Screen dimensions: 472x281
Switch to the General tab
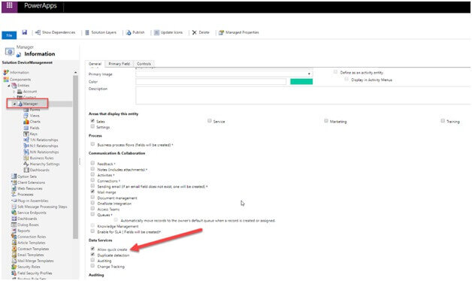[x=95, y=64]
